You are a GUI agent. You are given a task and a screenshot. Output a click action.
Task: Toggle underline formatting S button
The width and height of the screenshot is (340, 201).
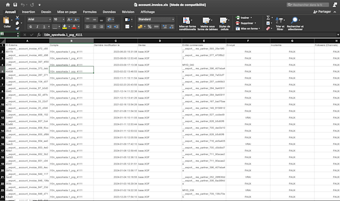tap(44, 26)
